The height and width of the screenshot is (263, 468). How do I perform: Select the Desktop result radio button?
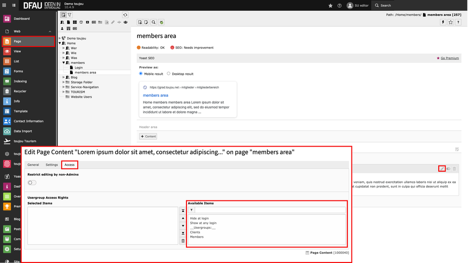(169, 74)
